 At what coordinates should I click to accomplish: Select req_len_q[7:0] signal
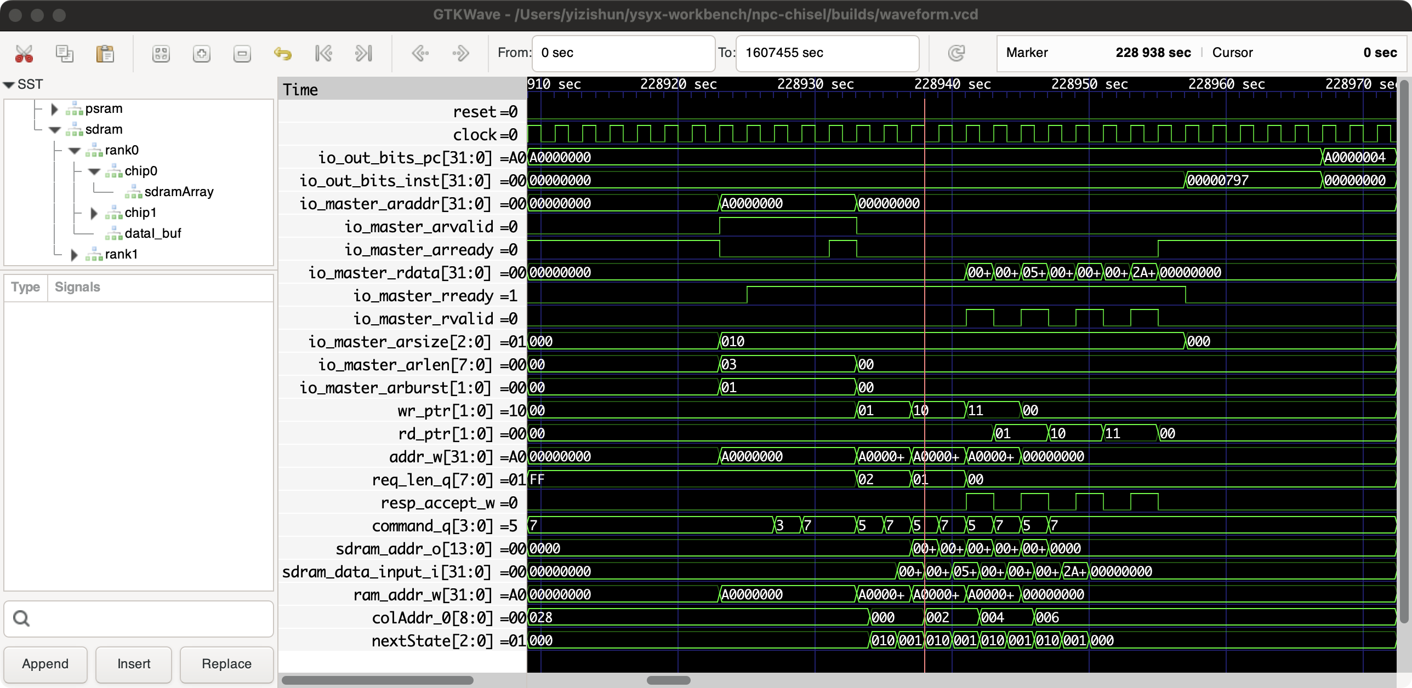pos(402,480)
